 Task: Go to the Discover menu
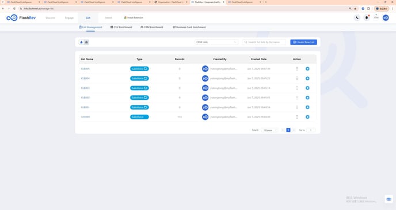pos(50,18)
